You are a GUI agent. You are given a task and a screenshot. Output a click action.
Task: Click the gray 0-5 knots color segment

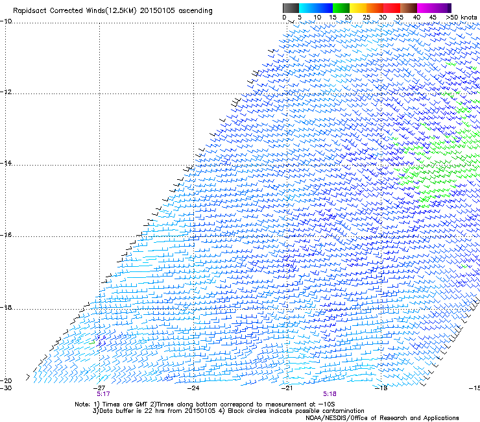[291, 8]
